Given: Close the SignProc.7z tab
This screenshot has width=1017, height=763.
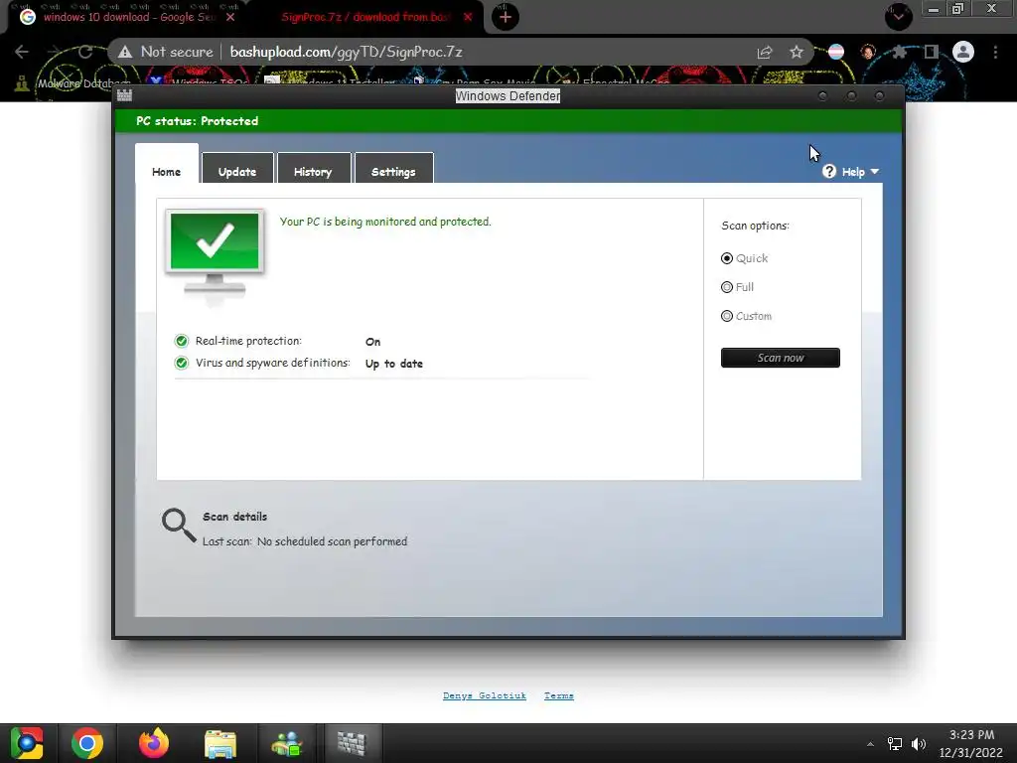Looking at the screenshot, I should (468, 17).
